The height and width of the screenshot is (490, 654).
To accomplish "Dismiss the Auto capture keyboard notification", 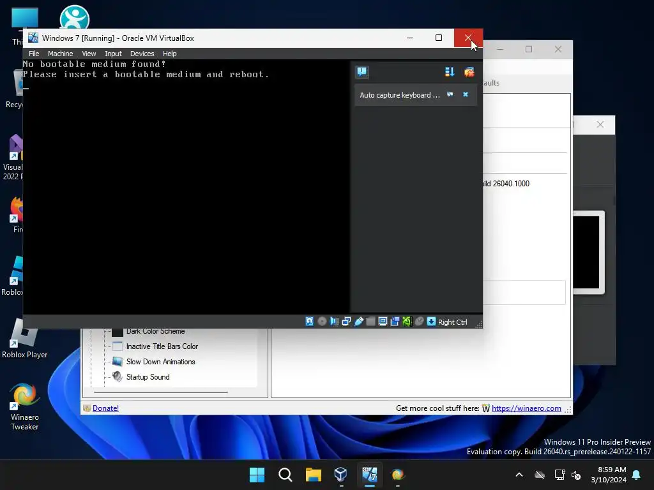I will [466, 94].
